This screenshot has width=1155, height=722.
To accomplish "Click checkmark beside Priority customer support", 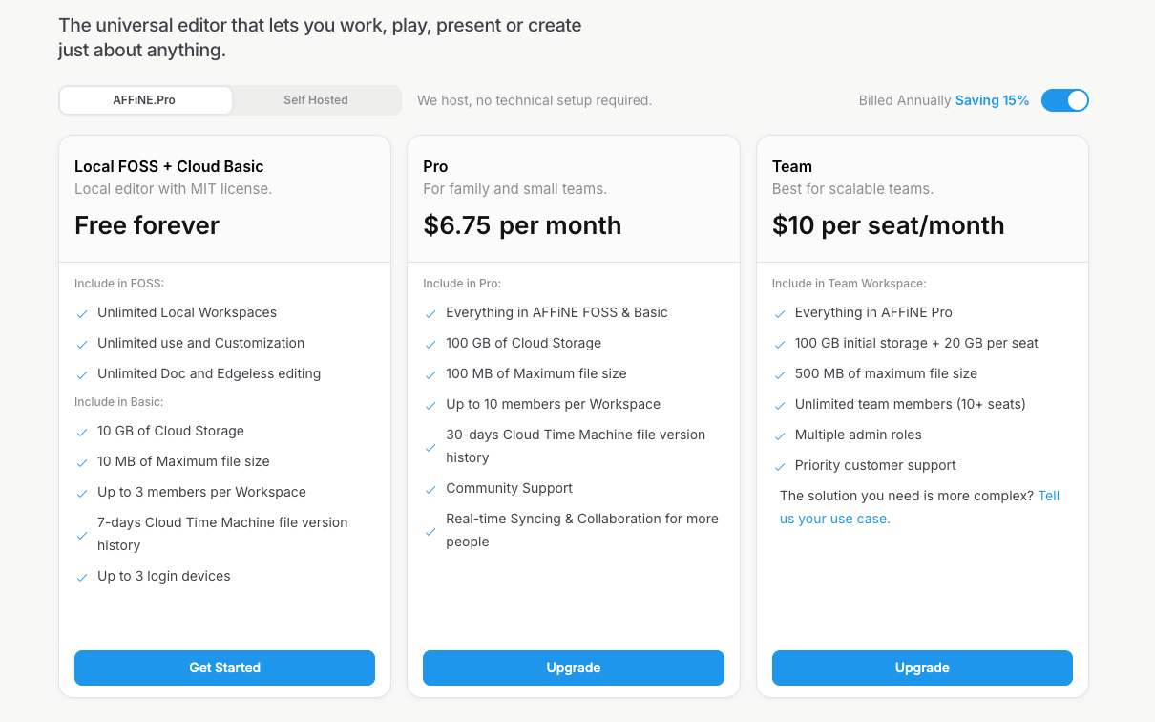I will (780, 466).
